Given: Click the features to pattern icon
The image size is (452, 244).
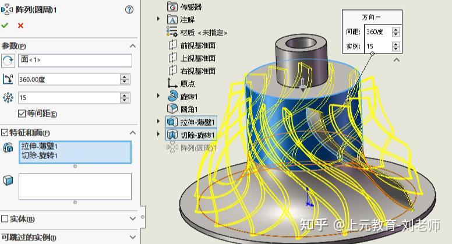Looking at the screenshot, I should click(8, 147).
